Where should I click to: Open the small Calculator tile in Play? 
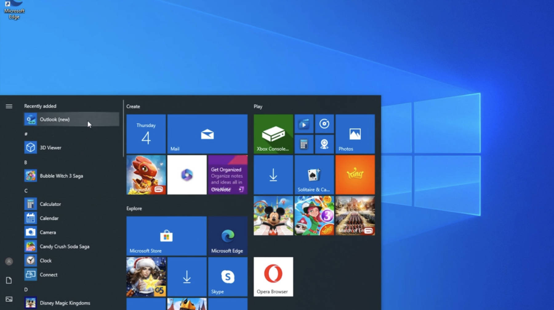304,144
